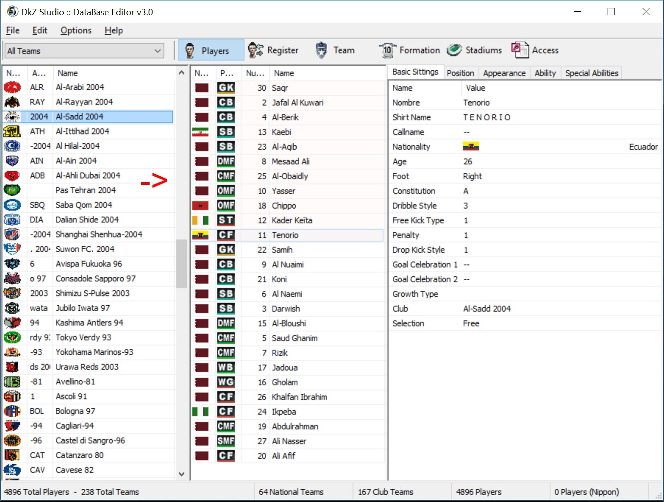This screenshot has height=502, width=664.
Task: Click the Al-Ittihad 2004 team crest
Action: click(12, 132)
